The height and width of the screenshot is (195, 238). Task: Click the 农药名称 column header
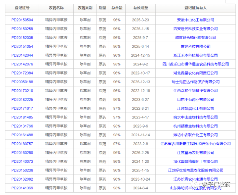tap(56, 8)
